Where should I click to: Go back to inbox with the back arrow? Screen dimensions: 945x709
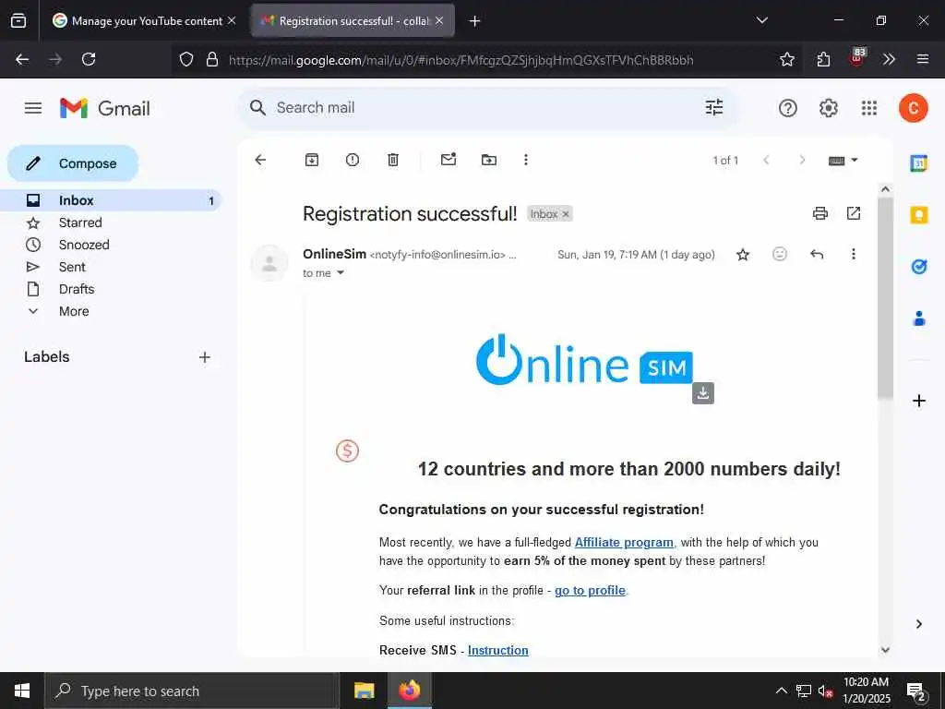[260, 160]
